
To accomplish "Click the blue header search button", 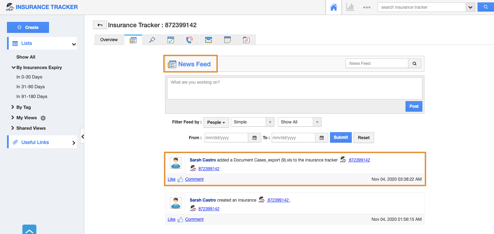I will click(485, 7).
